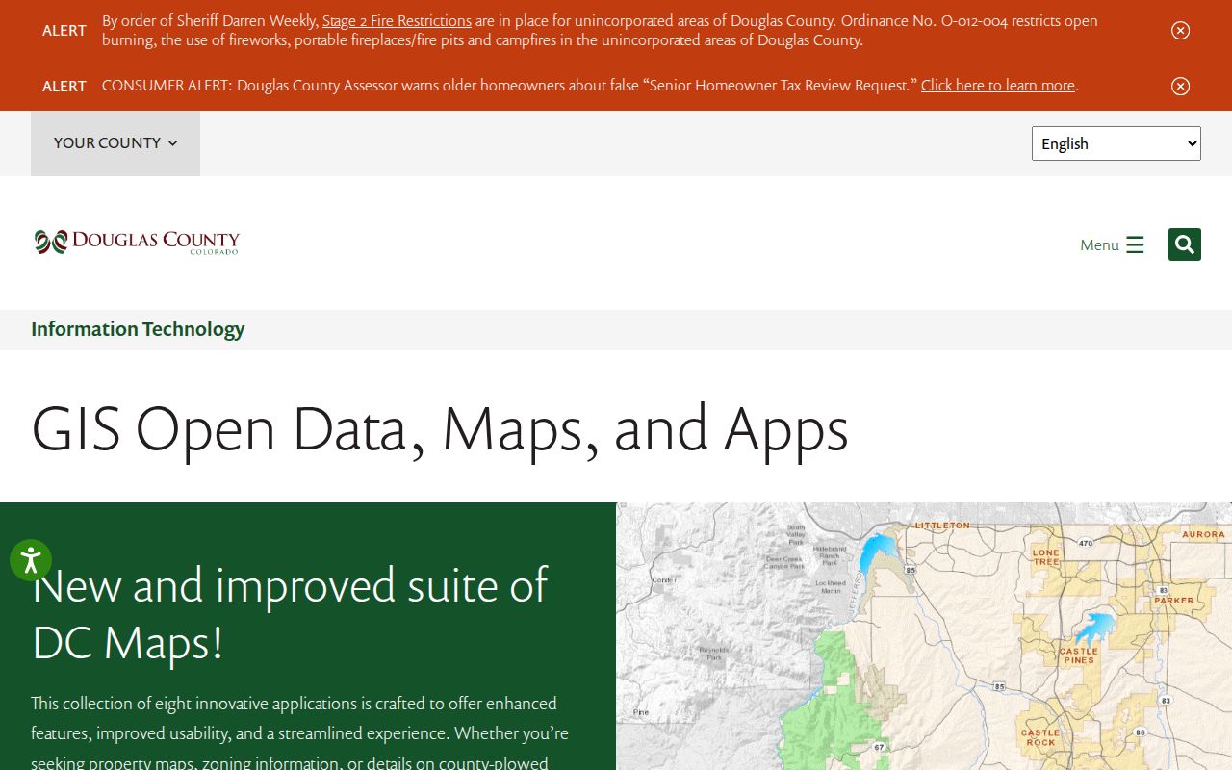Open the English language selector
This screenshot has width=1232, height=770.
pyautogui.click(x=1116, y=143)
